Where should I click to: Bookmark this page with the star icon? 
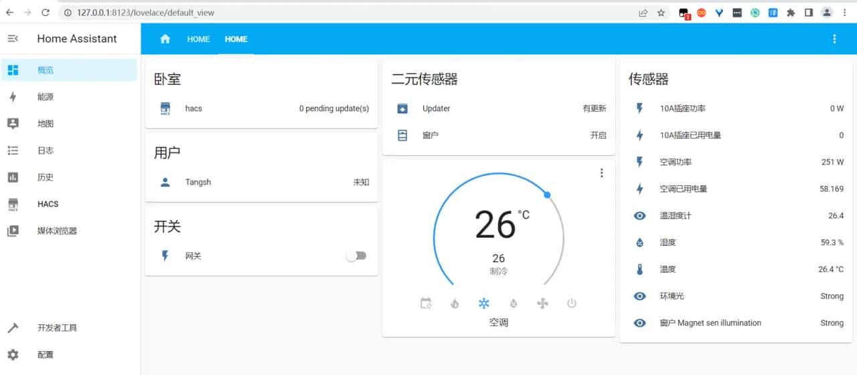point(661,12)
